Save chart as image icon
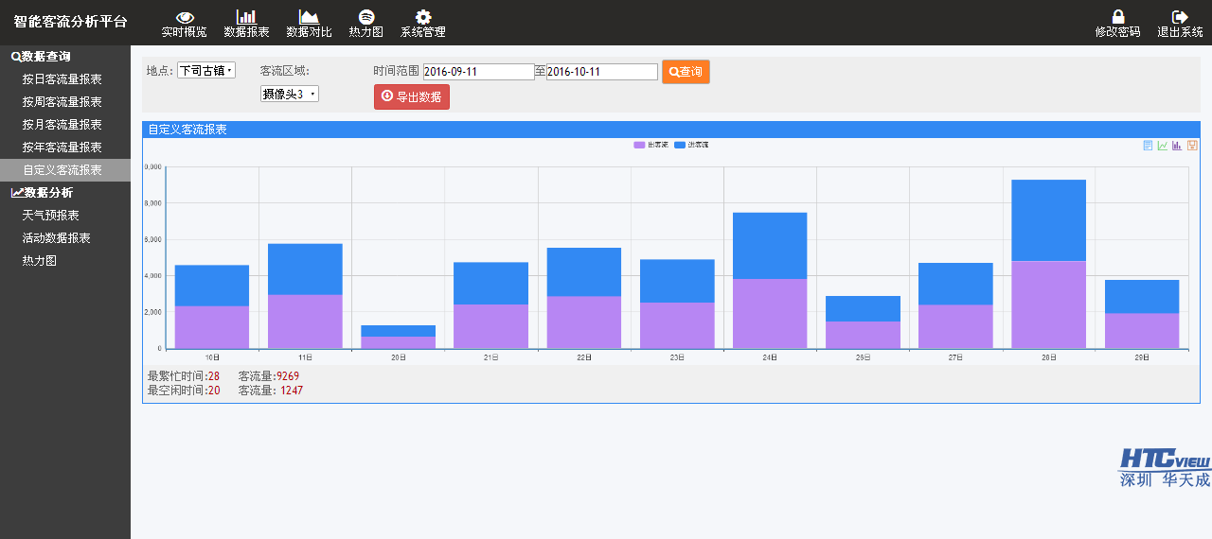 [1192, 146]
